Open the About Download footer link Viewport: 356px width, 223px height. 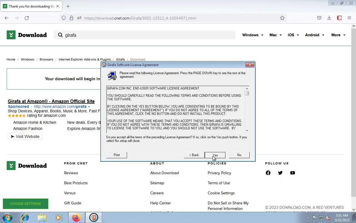(x=164, y=173)
